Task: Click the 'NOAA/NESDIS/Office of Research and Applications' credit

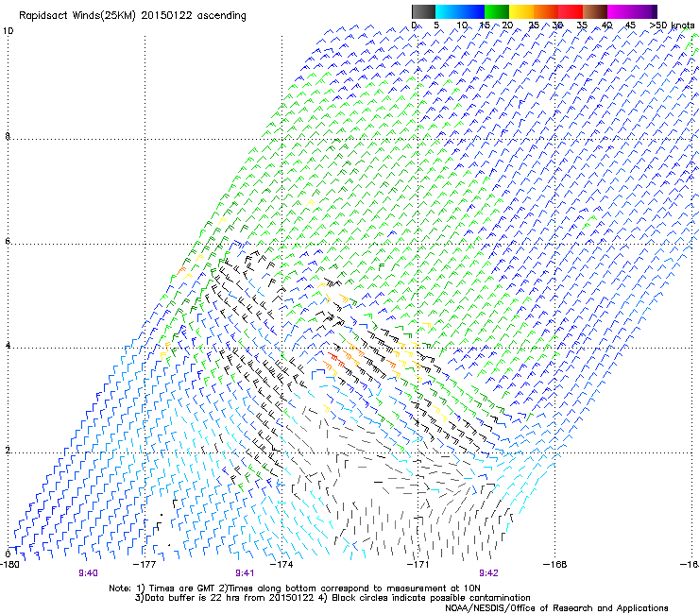Action: pyautogui.click(x=556, y=608)
